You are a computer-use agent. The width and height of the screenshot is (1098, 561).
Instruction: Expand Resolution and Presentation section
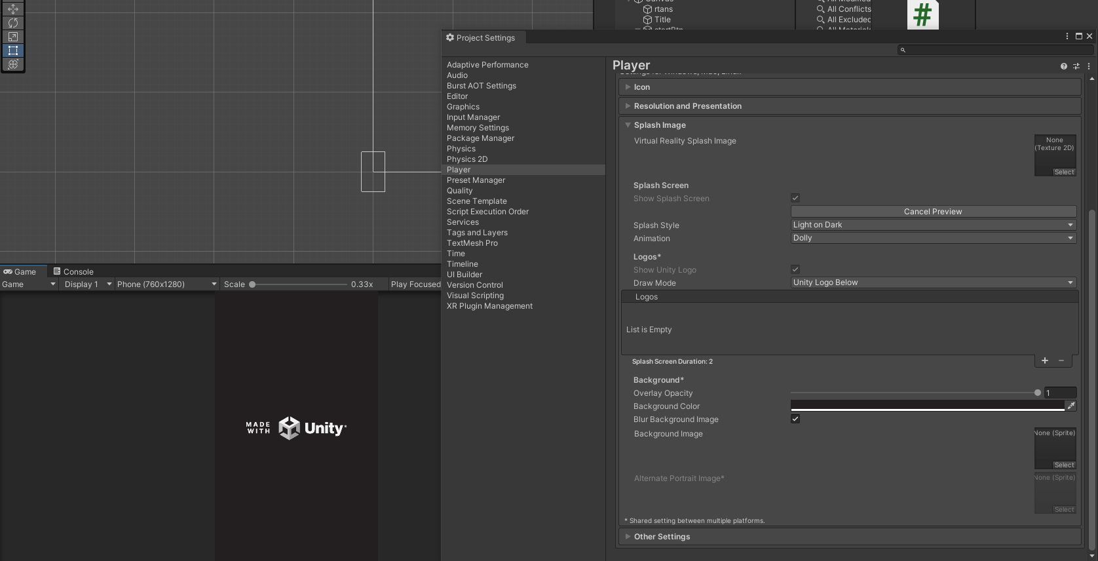click(850, 106)
